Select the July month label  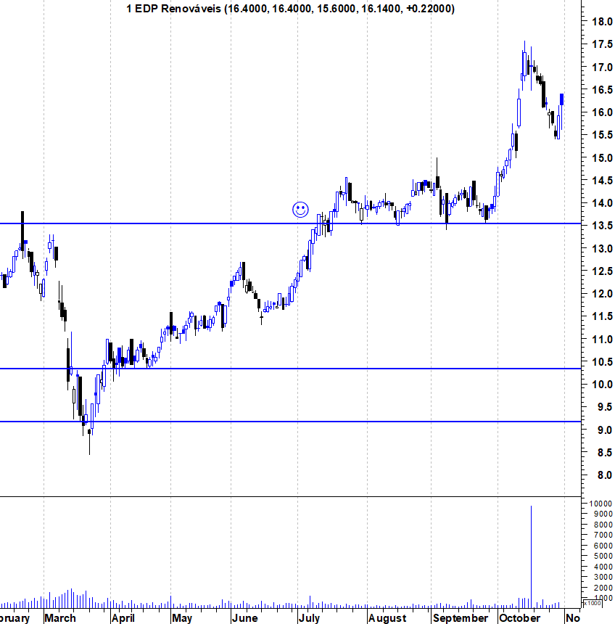pos(309,618)
